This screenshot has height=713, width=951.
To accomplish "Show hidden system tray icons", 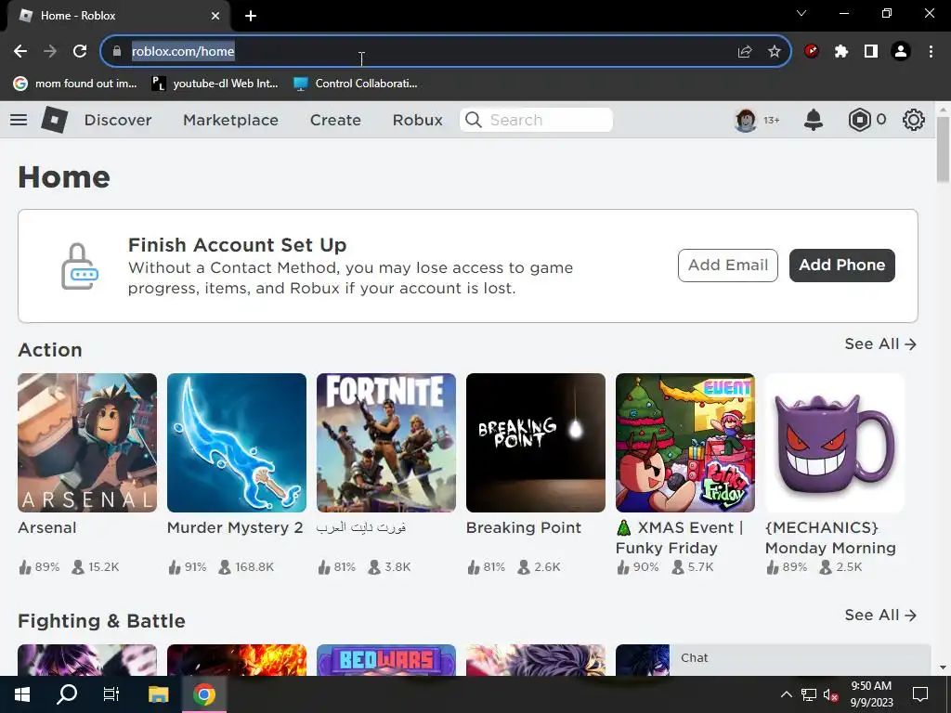I will pos(786,694).
